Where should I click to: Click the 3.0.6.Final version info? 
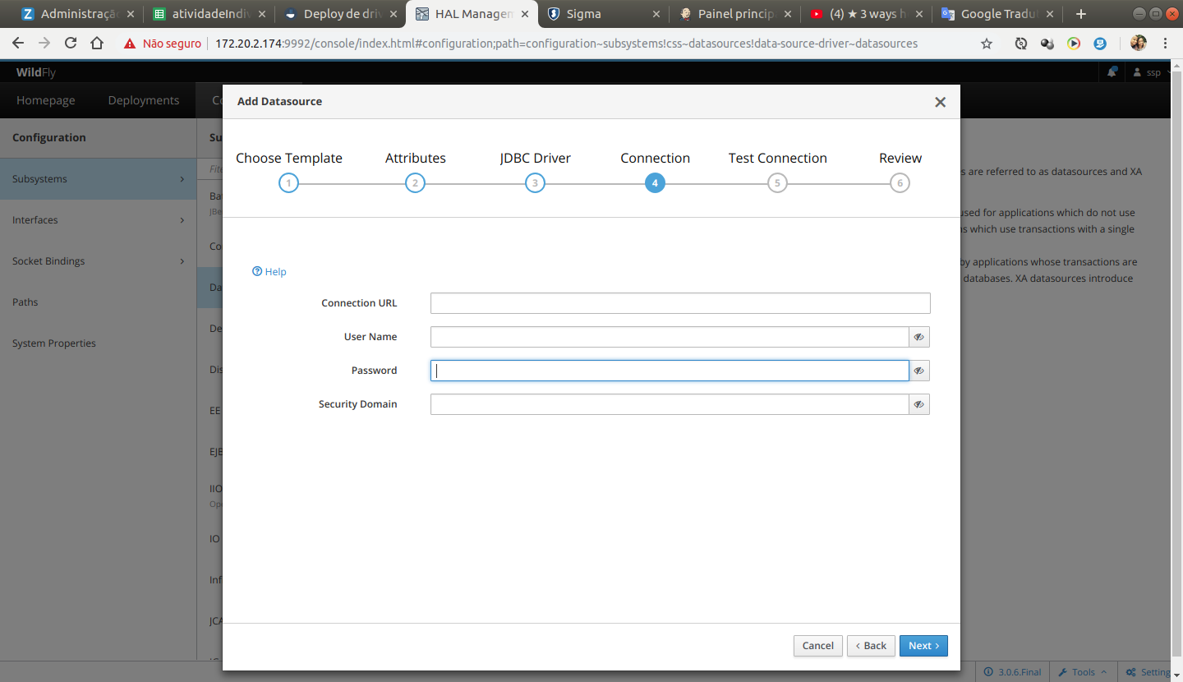coord(1013,672)
